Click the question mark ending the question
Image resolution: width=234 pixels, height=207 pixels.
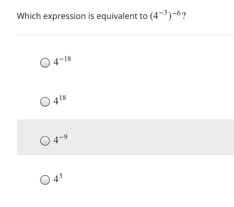coord(184,16)
